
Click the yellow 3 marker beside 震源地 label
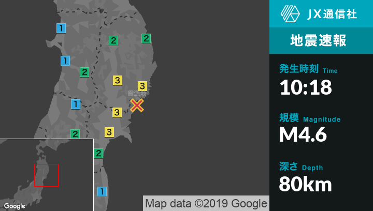[x=142, y=86]
